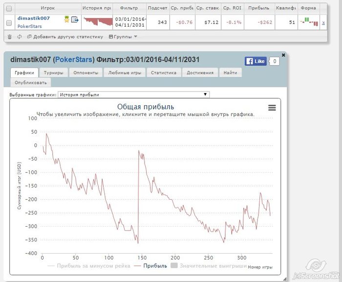
Task: Toggle the Значительные выигрыши legend item
Action: [209, 266]
